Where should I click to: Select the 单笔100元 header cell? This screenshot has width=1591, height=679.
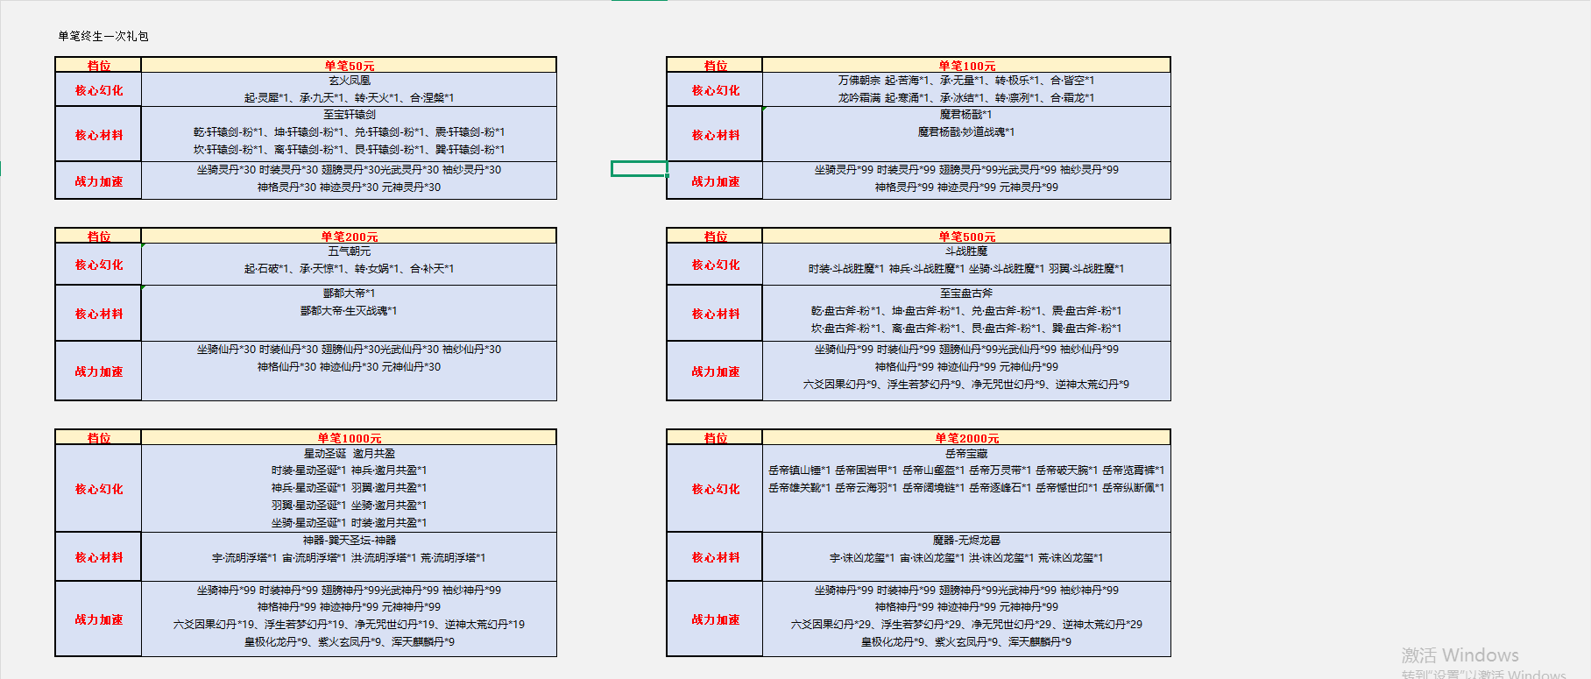click(x=966, y=66)
